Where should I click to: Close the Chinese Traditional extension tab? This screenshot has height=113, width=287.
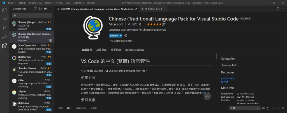(x=136, y=9)
